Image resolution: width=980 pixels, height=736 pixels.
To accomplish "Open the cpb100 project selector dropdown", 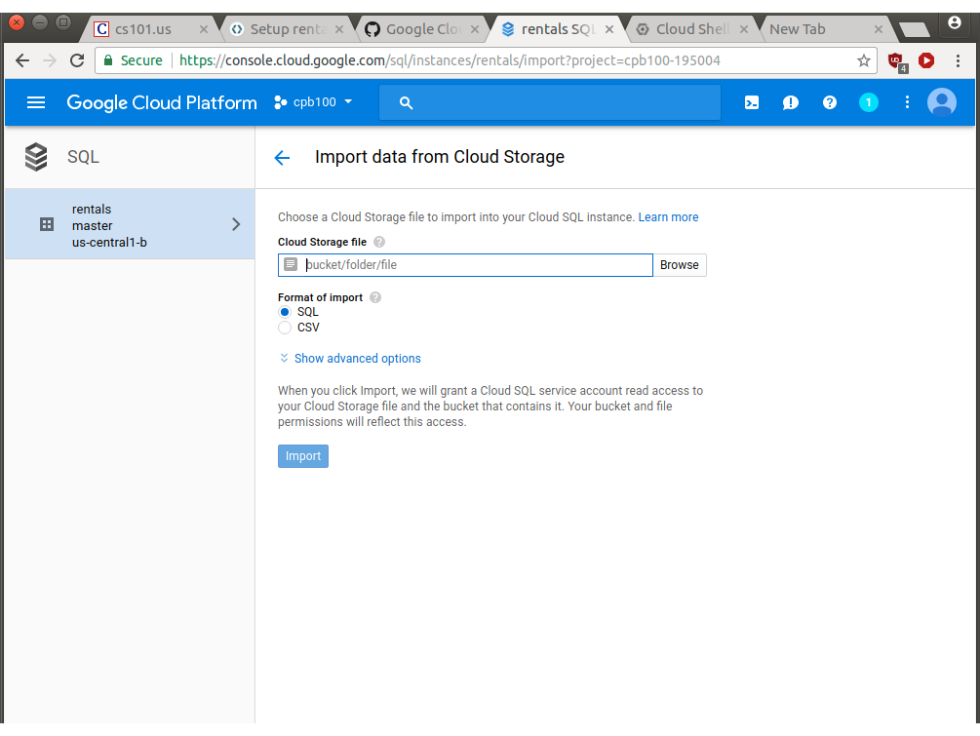I will (314, 102).
